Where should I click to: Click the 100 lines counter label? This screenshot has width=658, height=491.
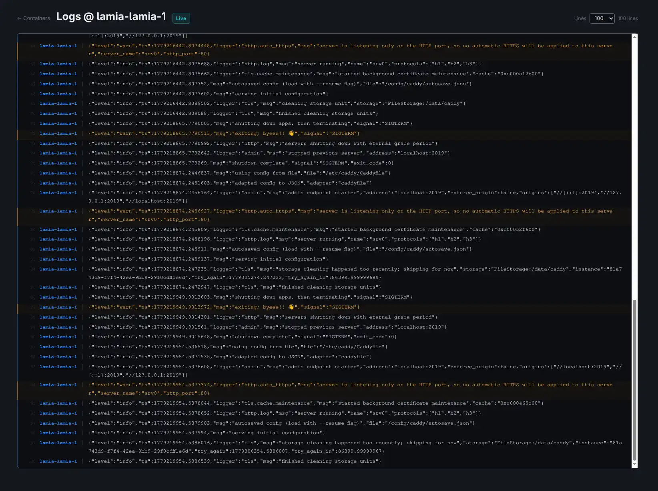(628, 18)
